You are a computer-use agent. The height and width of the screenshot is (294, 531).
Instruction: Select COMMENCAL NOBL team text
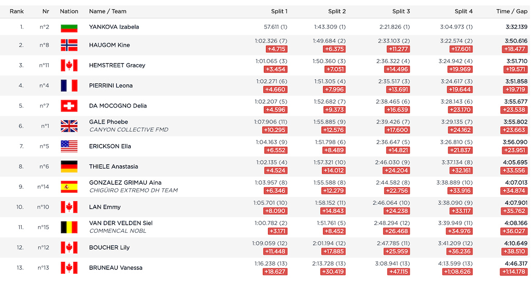coord(118,231)
